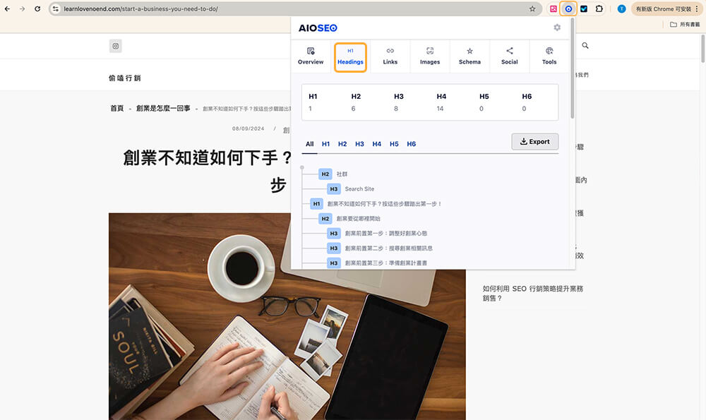Click the post date 08/09/2024

[x=248, y=128]
